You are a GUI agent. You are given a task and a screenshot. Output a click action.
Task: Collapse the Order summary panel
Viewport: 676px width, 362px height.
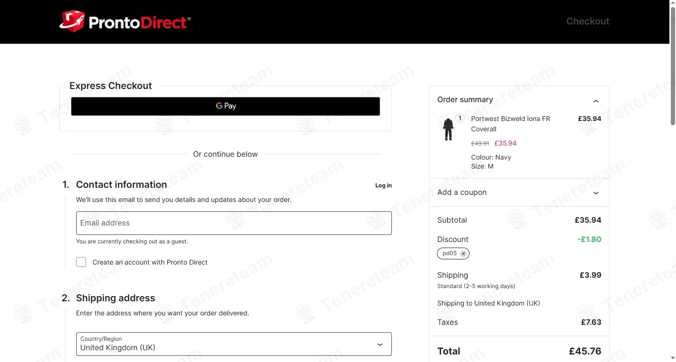(x=596, y=101)
